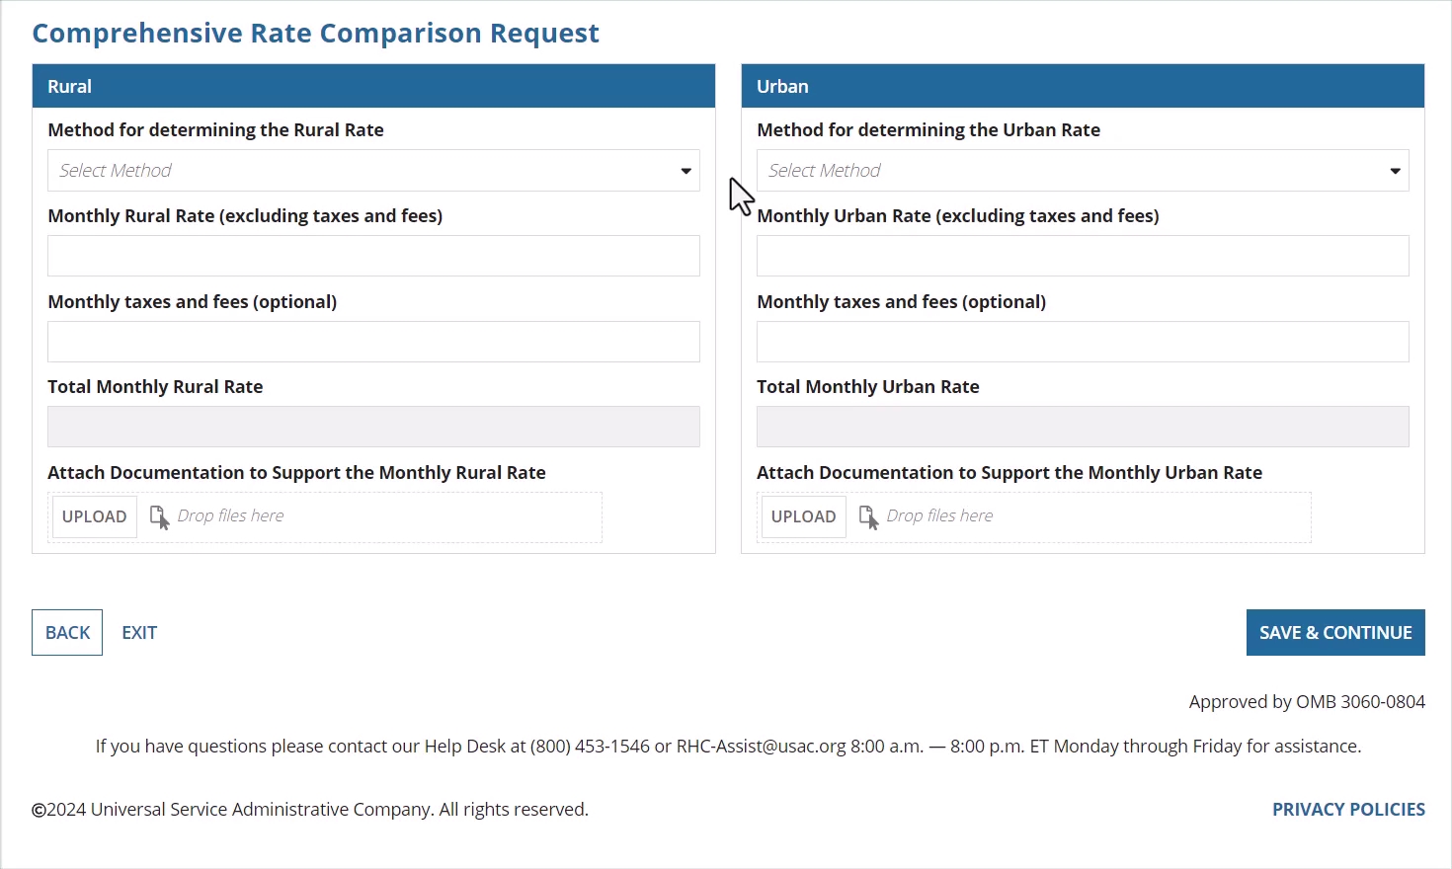
Task: Click the Monthly Rural Rate input field
Action: (x=373, y=256)
